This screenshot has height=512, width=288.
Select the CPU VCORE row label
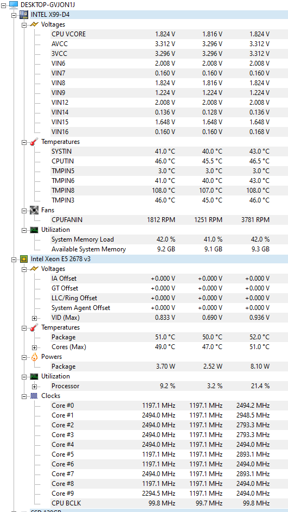(68, 34)
